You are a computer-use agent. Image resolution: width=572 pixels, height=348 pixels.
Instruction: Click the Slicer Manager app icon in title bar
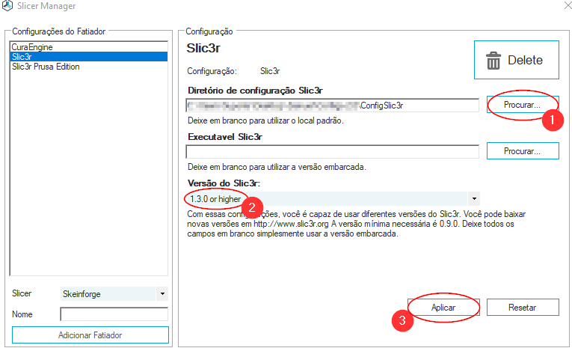7,5
